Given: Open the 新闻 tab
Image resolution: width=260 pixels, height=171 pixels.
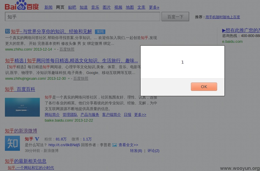Looking at the screenshot, I should pyautogui.click(x=48, y=7).
